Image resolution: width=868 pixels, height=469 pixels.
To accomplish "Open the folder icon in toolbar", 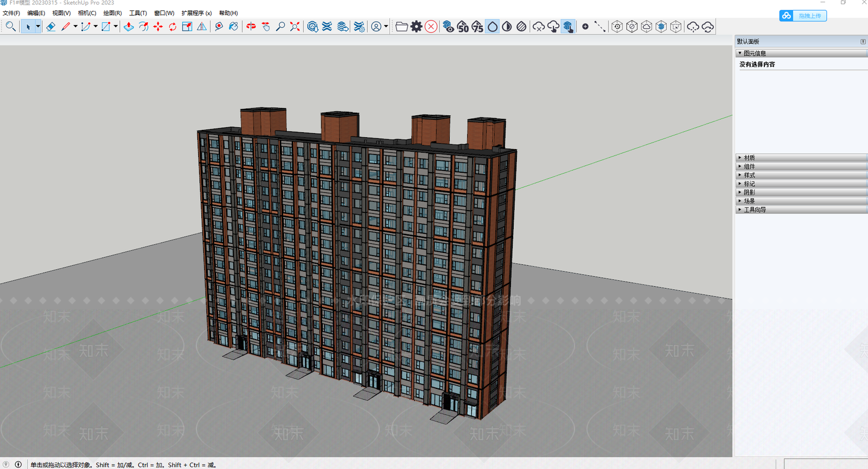I will point(401,27).
